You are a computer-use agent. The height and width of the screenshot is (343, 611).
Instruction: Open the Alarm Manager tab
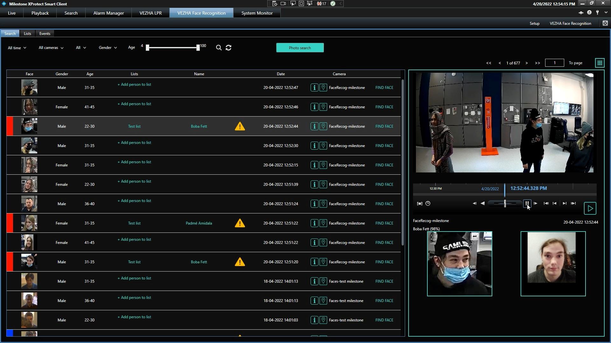pyautogui.click(x=108, y=13)
